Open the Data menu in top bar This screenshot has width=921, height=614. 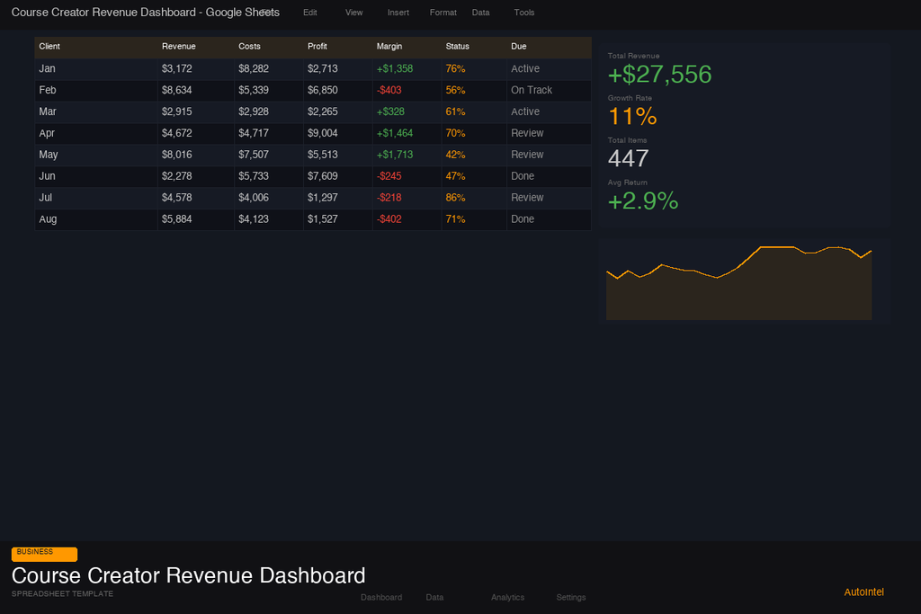pos(480,13)
